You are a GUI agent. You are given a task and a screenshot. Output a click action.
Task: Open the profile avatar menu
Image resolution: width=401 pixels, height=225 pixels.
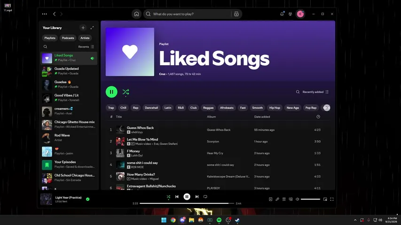[x=300, y=14]
